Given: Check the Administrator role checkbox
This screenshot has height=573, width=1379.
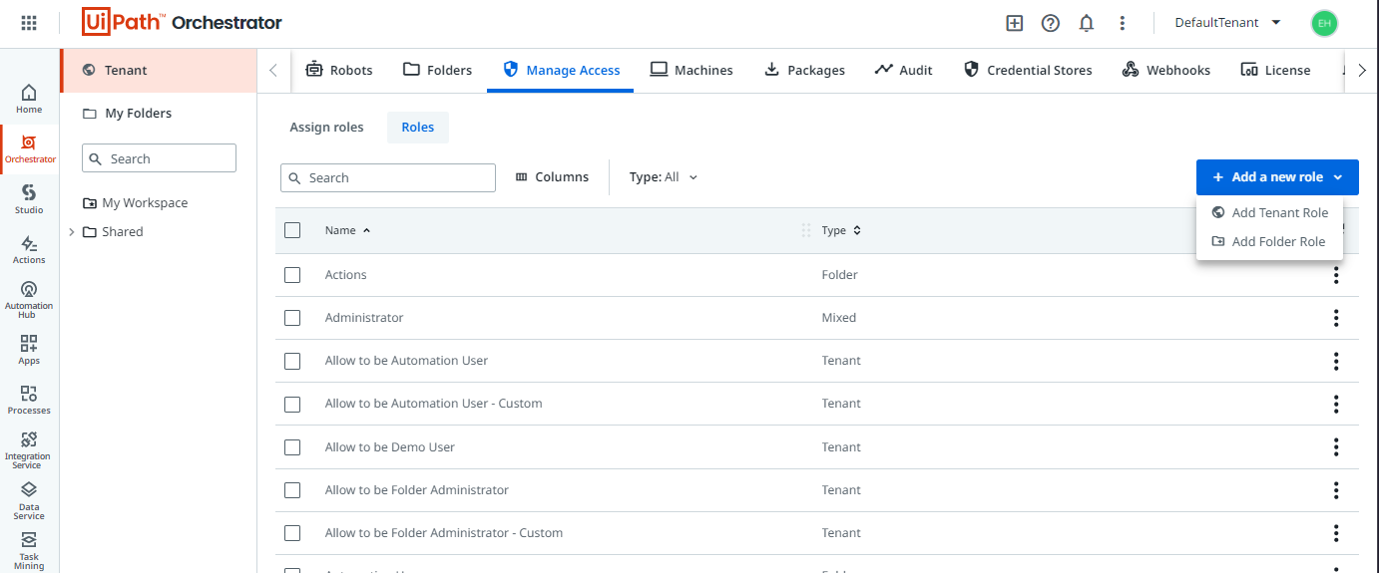Looking at the screenshot, I should pyautogui.click(x=292, y=318).
